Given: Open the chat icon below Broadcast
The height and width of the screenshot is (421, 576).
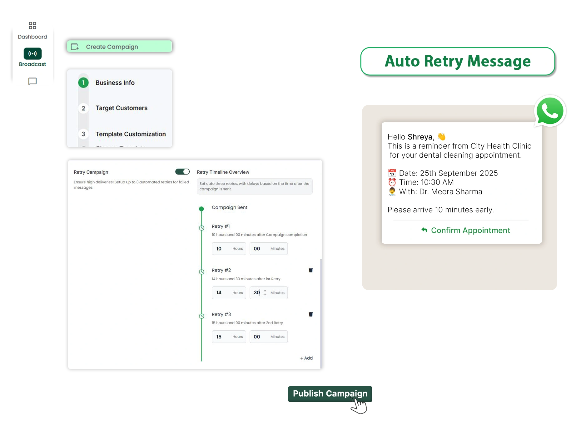Looking at the screenshot, I should 32,81.
